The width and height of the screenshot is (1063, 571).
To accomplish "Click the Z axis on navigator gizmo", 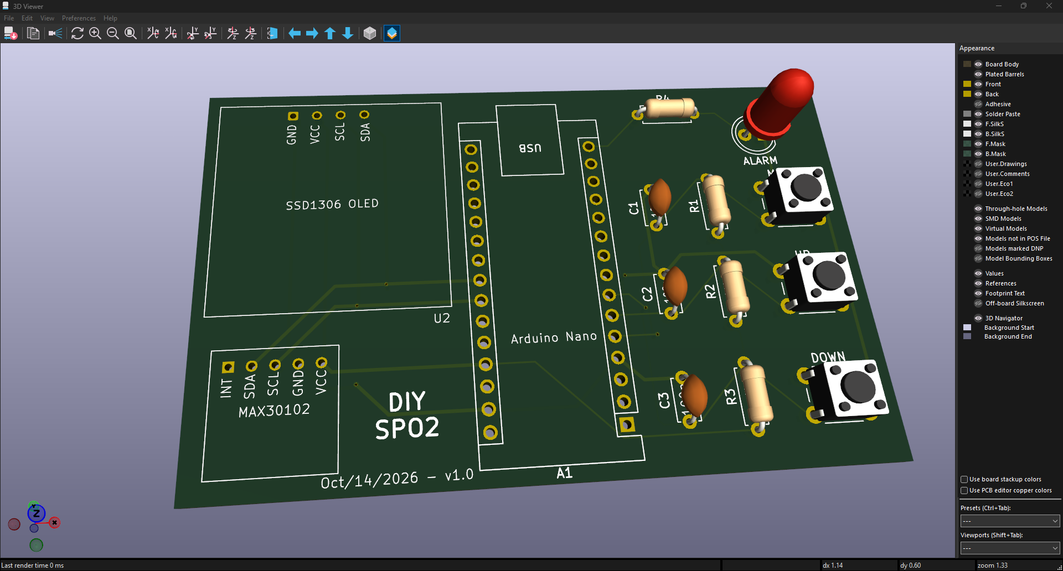I will coord(36,513).
